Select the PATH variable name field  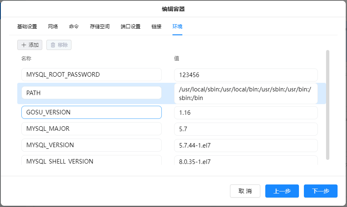tap(91, 93)
